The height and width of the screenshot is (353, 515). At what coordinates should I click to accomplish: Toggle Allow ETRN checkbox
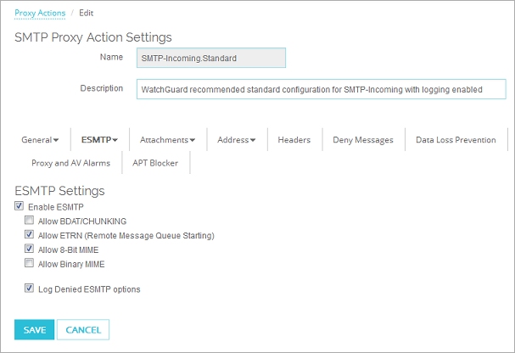(30, 235)
